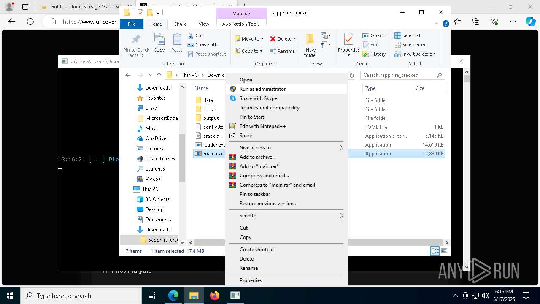Open the Move to dropdown
The width and height of the screenshot is (540, 304).
[x=249, y=39]
